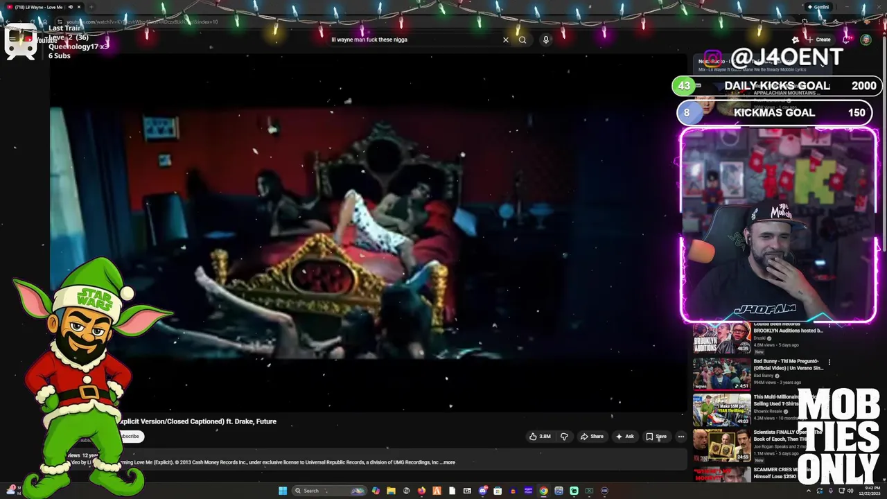Open the YouTube account avatar menu
Screen dimensions: 887x499
click(x=866, y=40)
